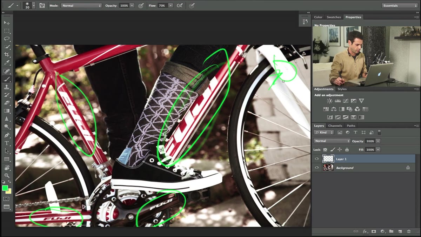Switch to the Styles tab
Screen dimensions: 421x237
pos(342,89)
